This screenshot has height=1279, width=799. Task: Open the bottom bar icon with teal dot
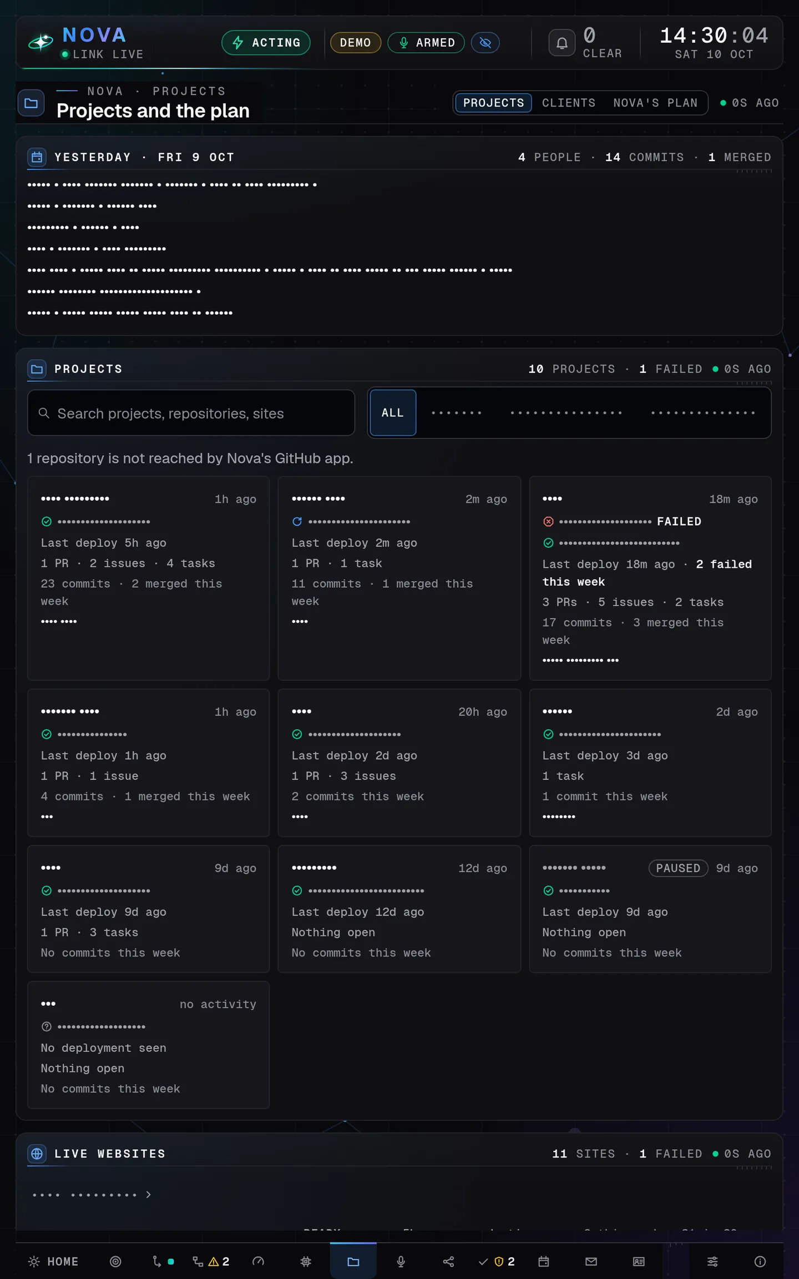coord(163,1261)
